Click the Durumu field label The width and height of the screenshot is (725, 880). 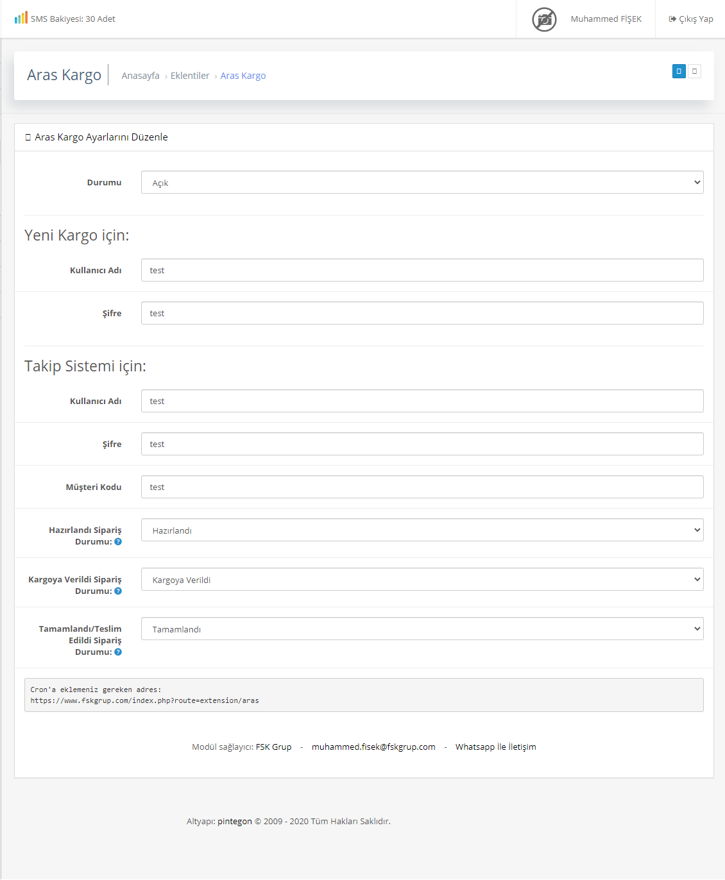(105, 183)
